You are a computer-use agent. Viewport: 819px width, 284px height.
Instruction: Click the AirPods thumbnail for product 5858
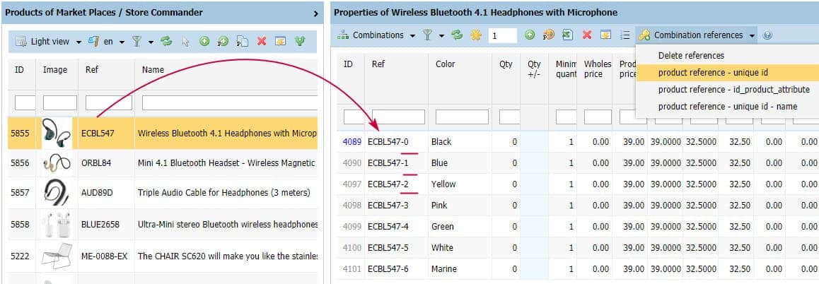[57, 225]
